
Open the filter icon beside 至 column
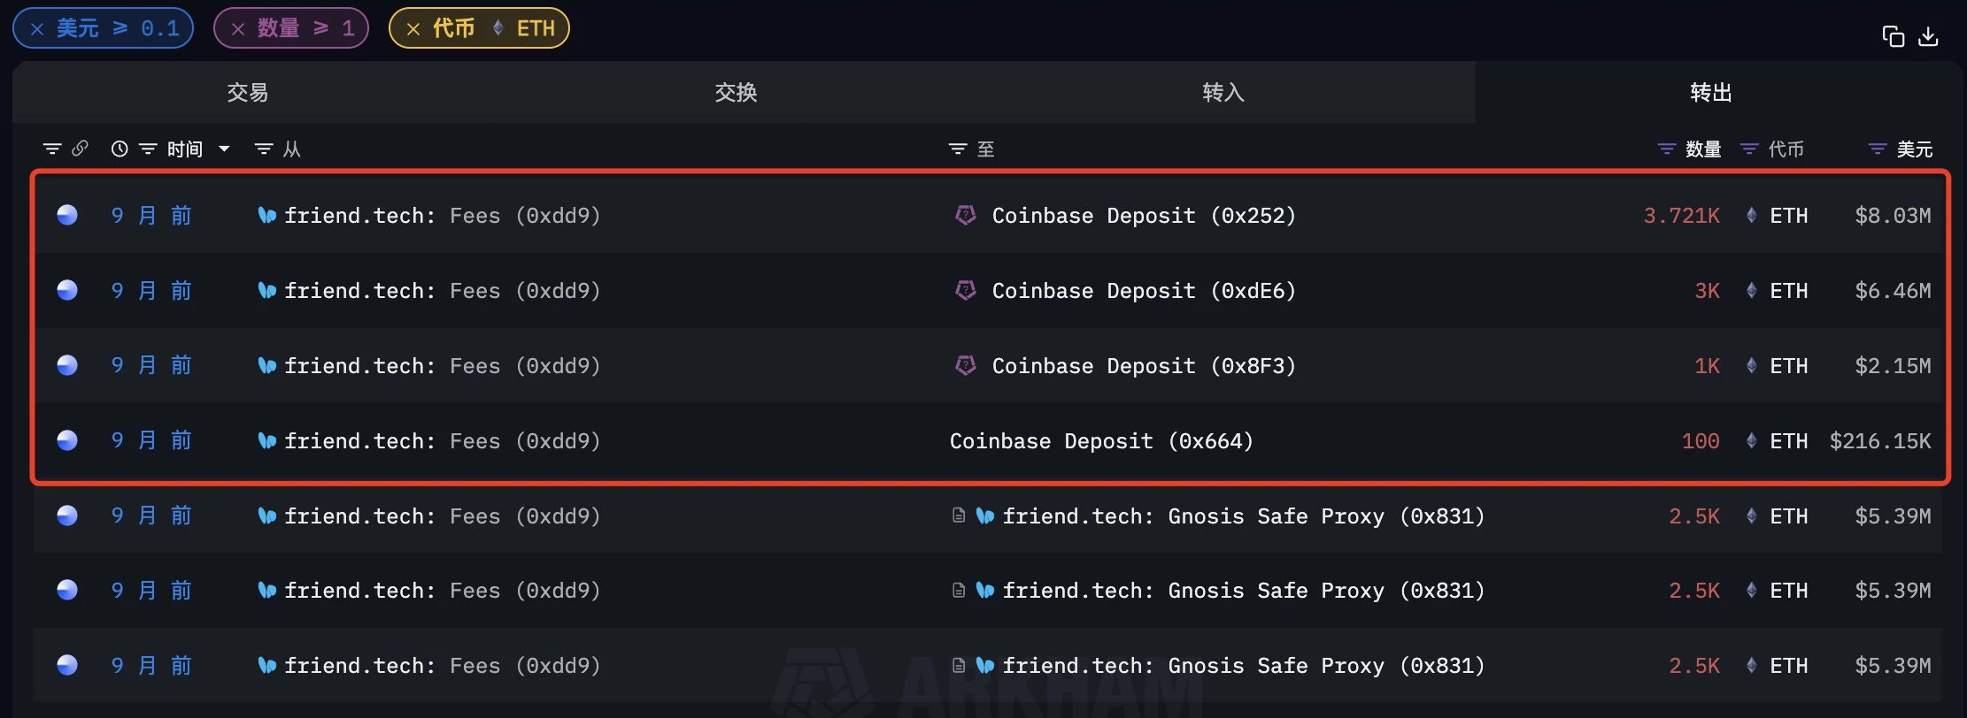957,149
